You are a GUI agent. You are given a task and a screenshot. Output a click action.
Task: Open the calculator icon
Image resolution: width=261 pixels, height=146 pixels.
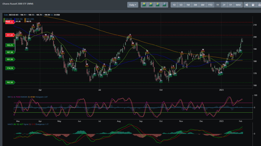[x=253, y=5]
